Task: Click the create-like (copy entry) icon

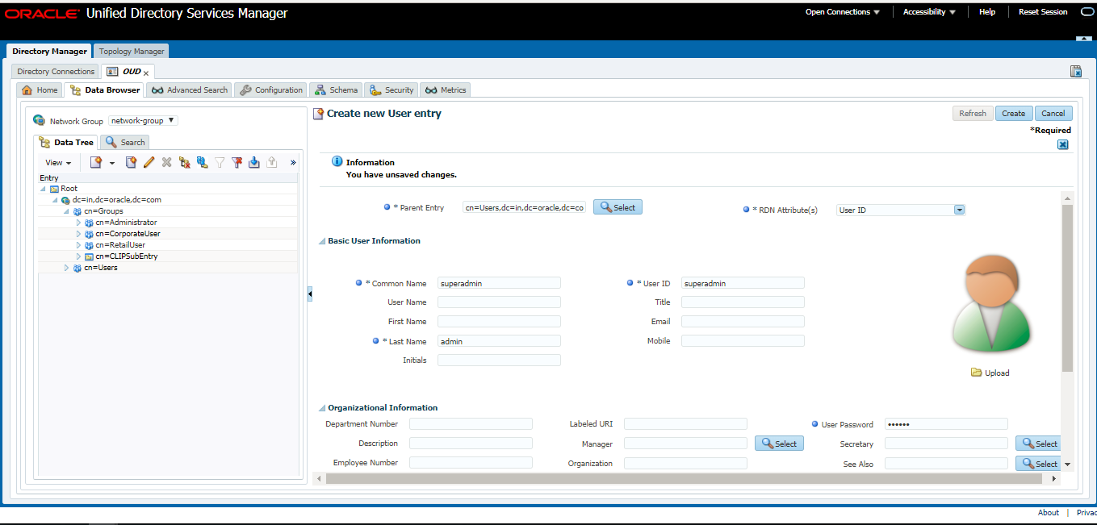Action: (132, 162)
